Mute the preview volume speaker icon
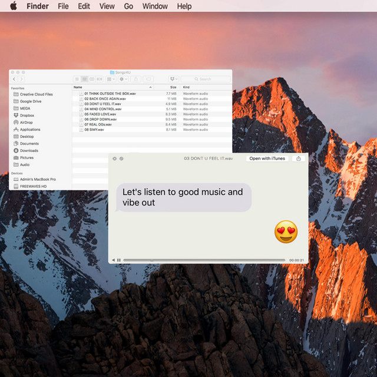 (x=113, y=260)
